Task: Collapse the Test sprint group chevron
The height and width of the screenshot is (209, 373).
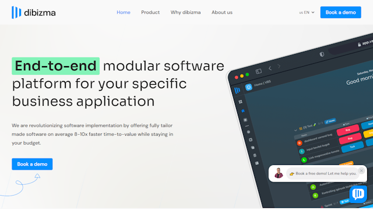Action: pos(295,130)
